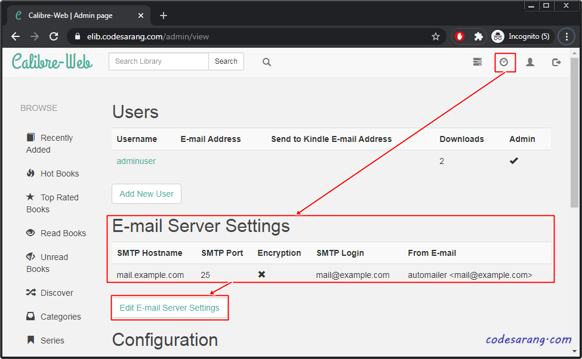Open Hot Books in sidebar

pyautogui.click(x=53, y=174)
